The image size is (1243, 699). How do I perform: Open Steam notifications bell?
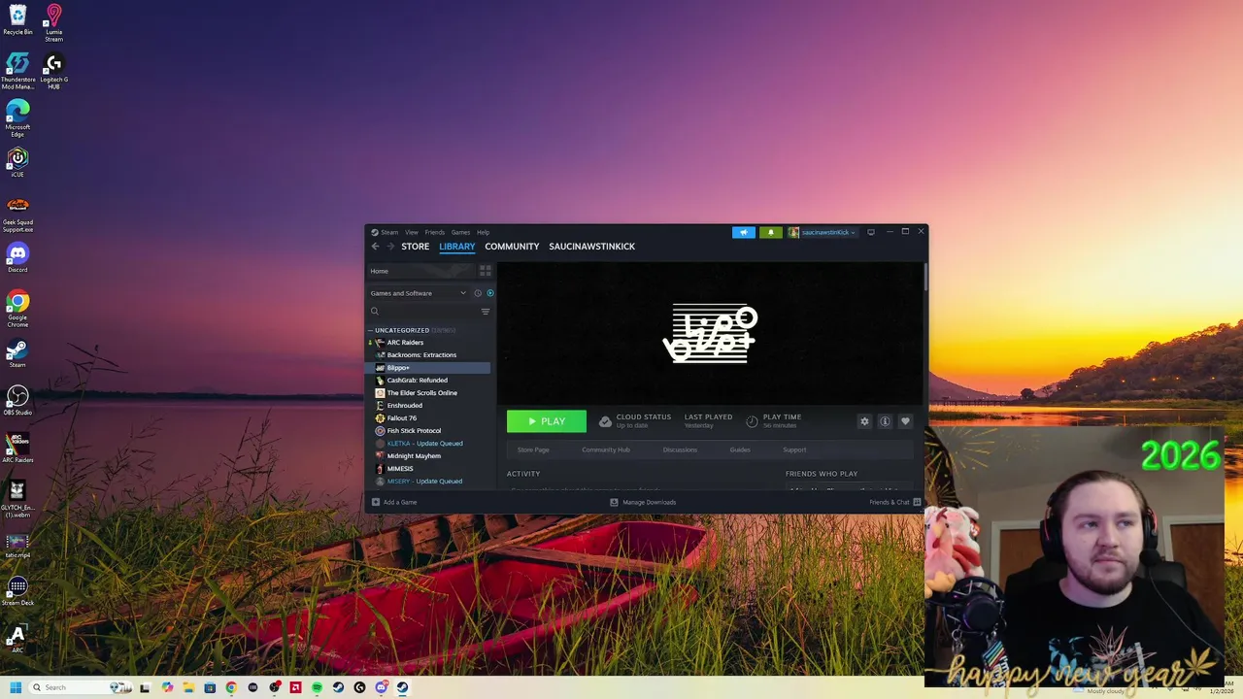click(x=771, y=232)
